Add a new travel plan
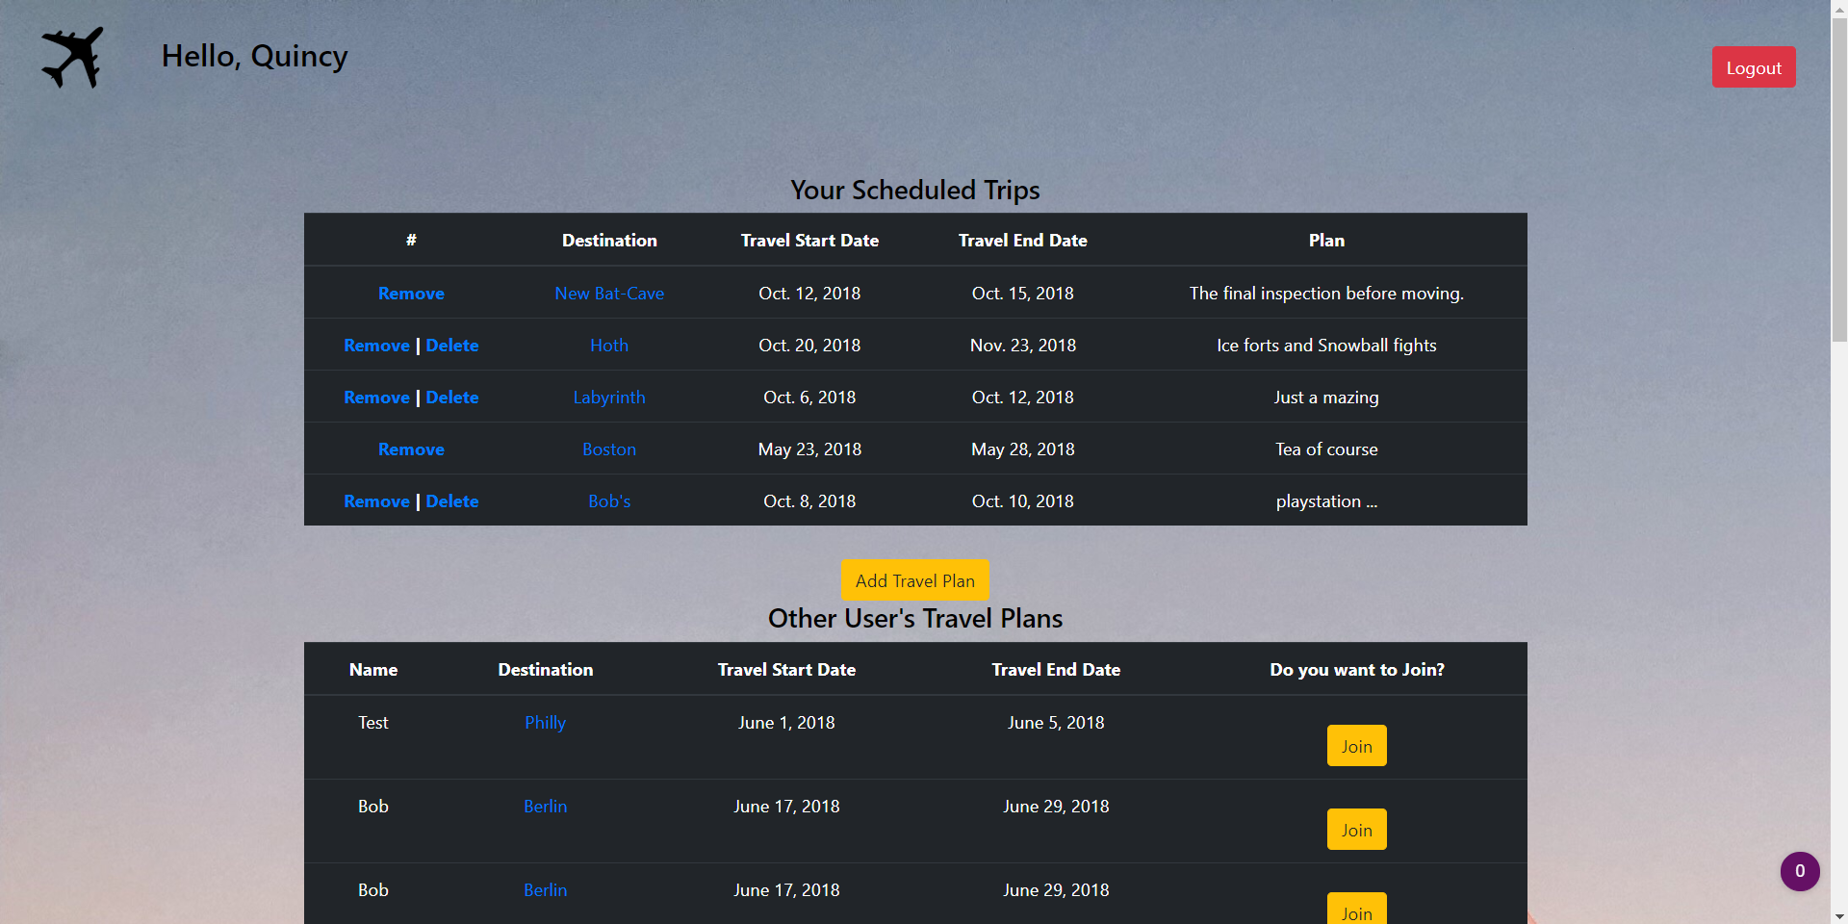Image resolution: width=1848 pixels, height=924 pixels. (915, 580)
